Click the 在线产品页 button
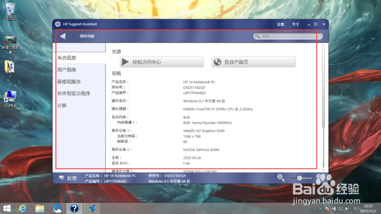This screenshot has width=381, height=214. pos(254,62)
